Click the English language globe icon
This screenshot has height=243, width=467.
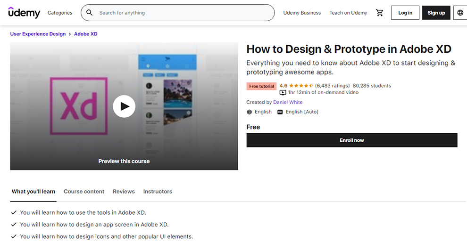[x=249, y=112]
